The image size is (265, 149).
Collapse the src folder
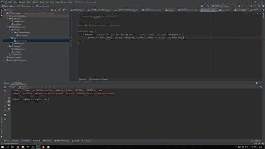(x=10, y=38)
